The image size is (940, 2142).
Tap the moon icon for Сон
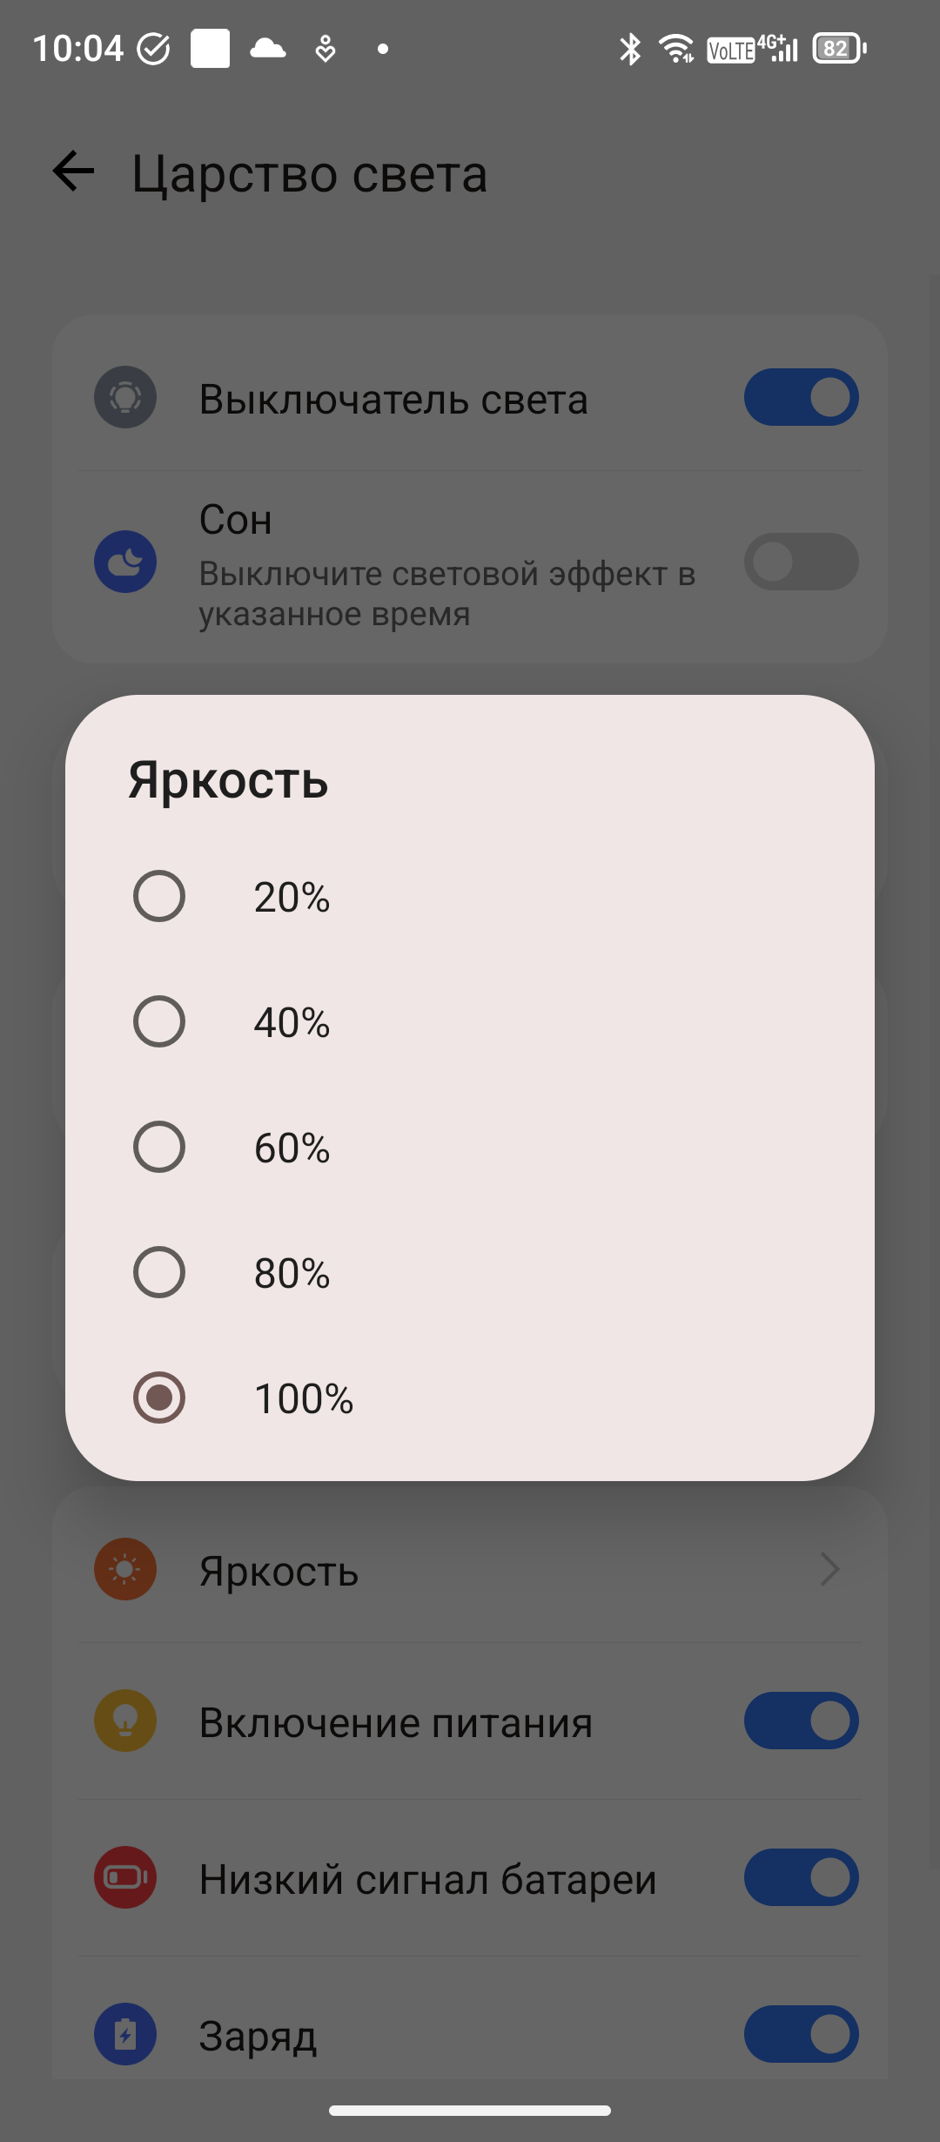pyautogui.click(x=125, y=562)
